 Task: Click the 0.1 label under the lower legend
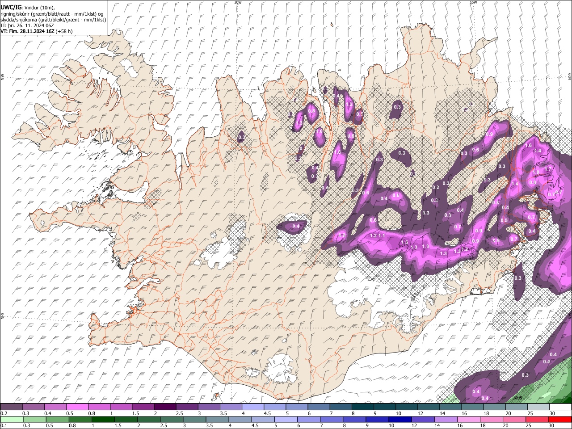coord(4,426)
